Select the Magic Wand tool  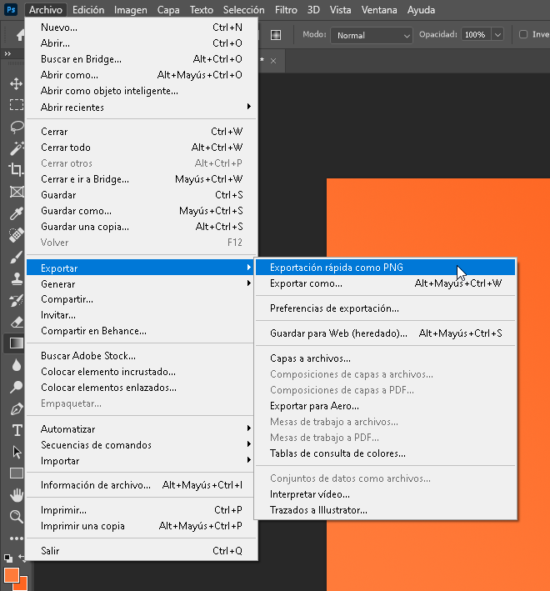(16, 148)
